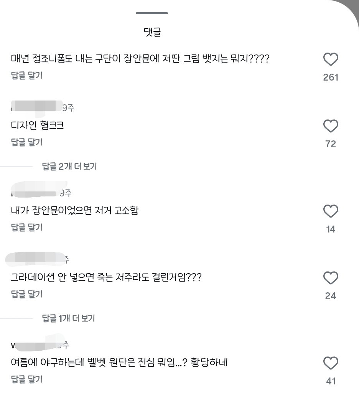Expand '답글 2개 더 보기' replies
The height and width of the screenshot is (394, 359).
pyautogui.click(x=69, y=166)
